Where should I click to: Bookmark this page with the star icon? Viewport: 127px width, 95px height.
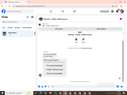[x=116, y=6]
